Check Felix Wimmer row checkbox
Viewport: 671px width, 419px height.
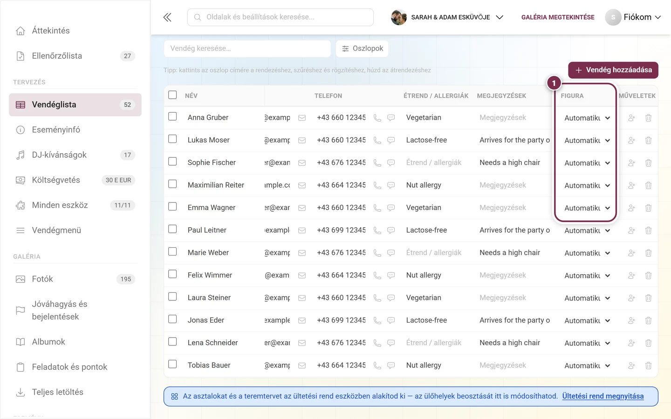click(x=172, y=274)
